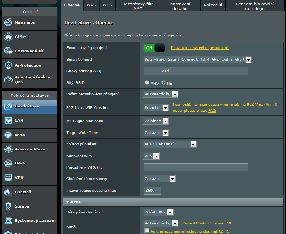Click the FAQ link
286x234 pixels.
coord(212,110)
